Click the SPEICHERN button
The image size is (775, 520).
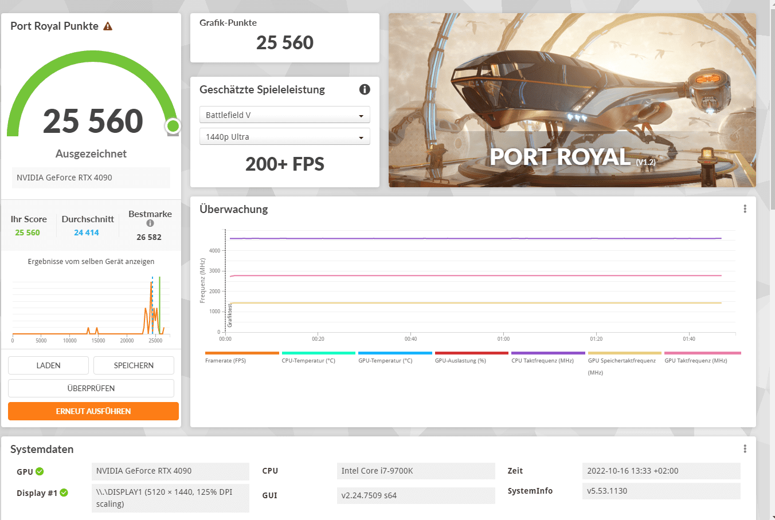point(134,365)
